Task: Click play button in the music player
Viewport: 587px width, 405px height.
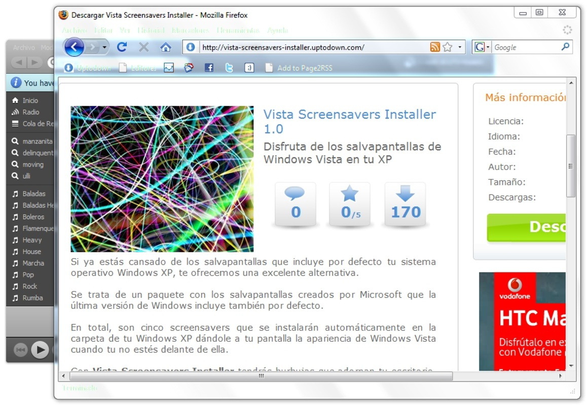Action: [40, 350]
